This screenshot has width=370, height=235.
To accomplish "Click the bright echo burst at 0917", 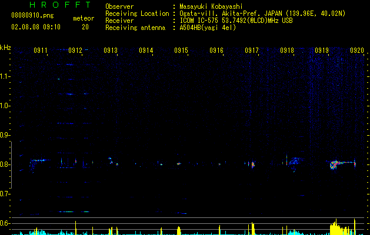I will coord(252,164).
